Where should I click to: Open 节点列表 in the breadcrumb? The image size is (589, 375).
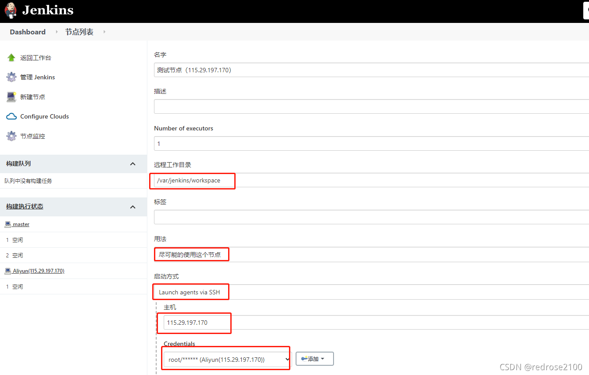79,32
